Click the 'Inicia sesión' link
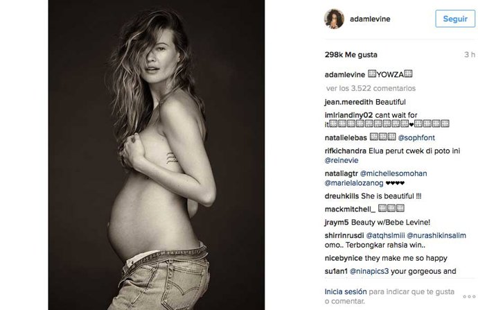This screenshot has height=310, width=478. click(x=346, y=292)
